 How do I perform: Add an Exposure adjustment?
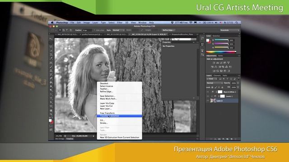click(x=225, y=63)
